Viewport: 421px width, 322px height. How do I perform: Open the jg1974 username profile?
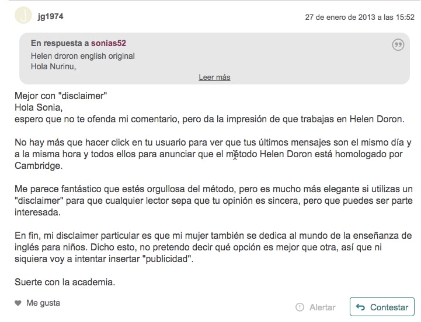tap(50, 16)
